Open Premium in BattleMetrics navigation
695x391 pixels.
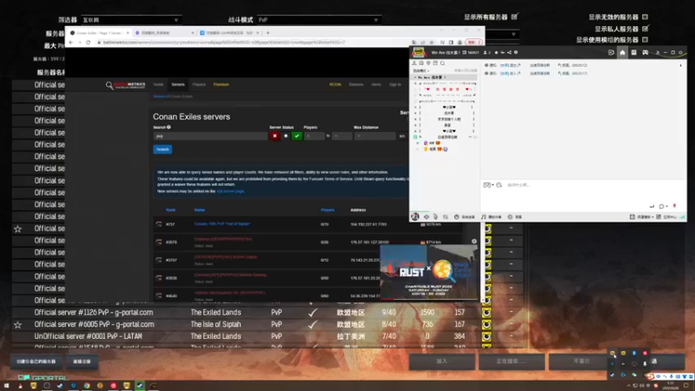pyautogui.click(x=222, y=84)
